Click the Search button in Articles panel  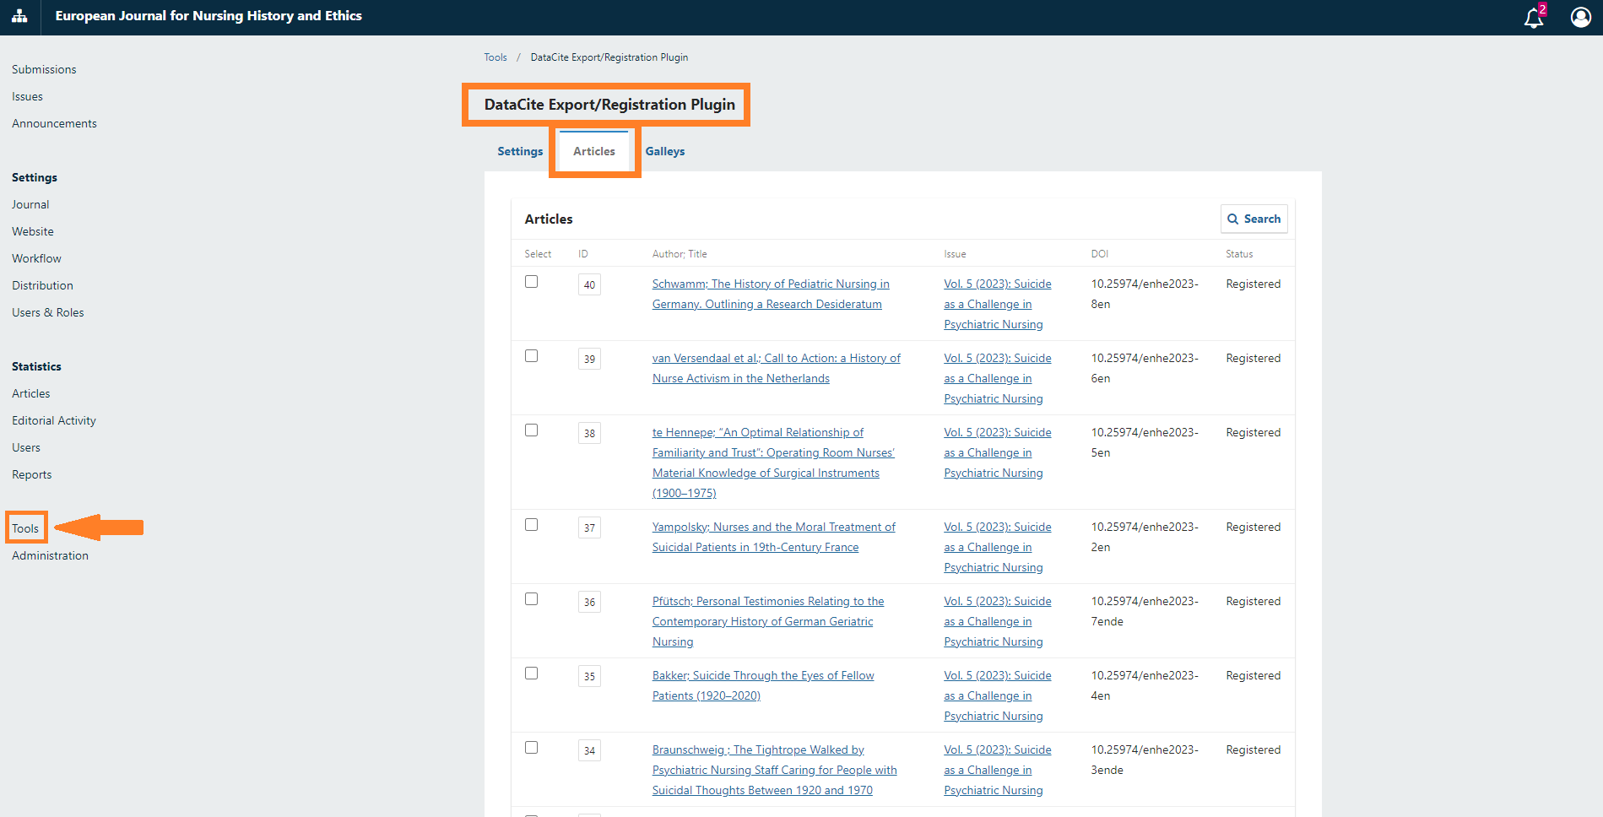tap(1254, 219)
